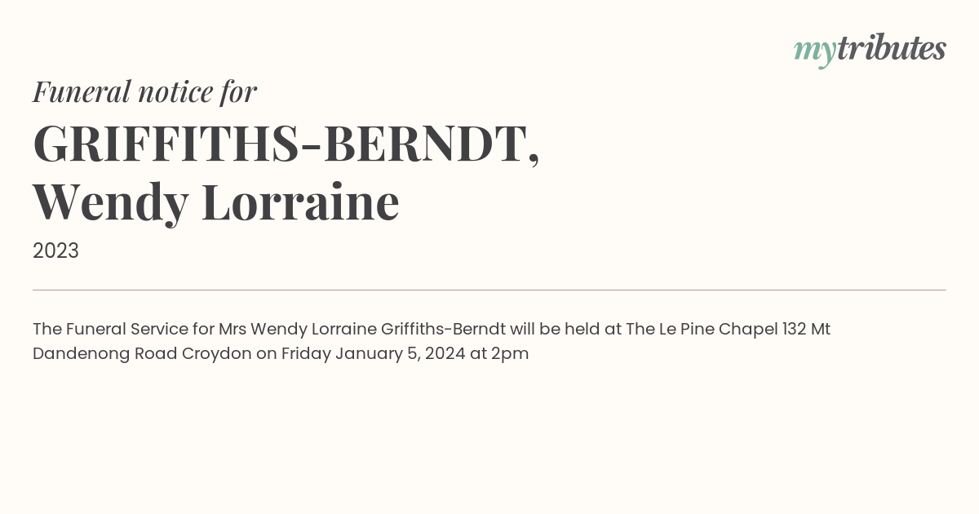Viewport: 979px width, 514px height.
Task: Click 'will be held at' in the paragraph
Action: 566,329
